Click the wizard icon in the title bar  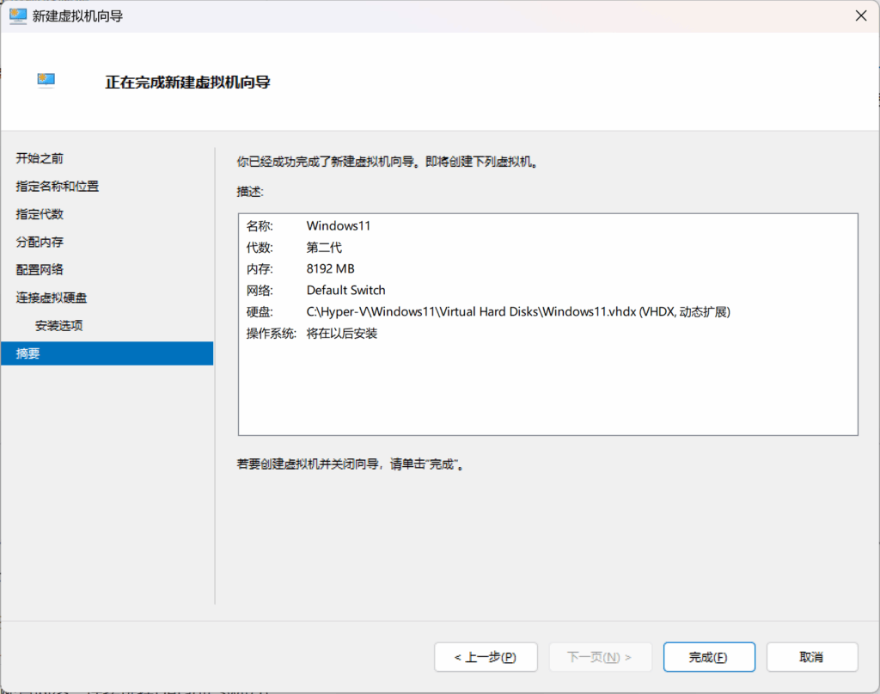pos(17,15)
